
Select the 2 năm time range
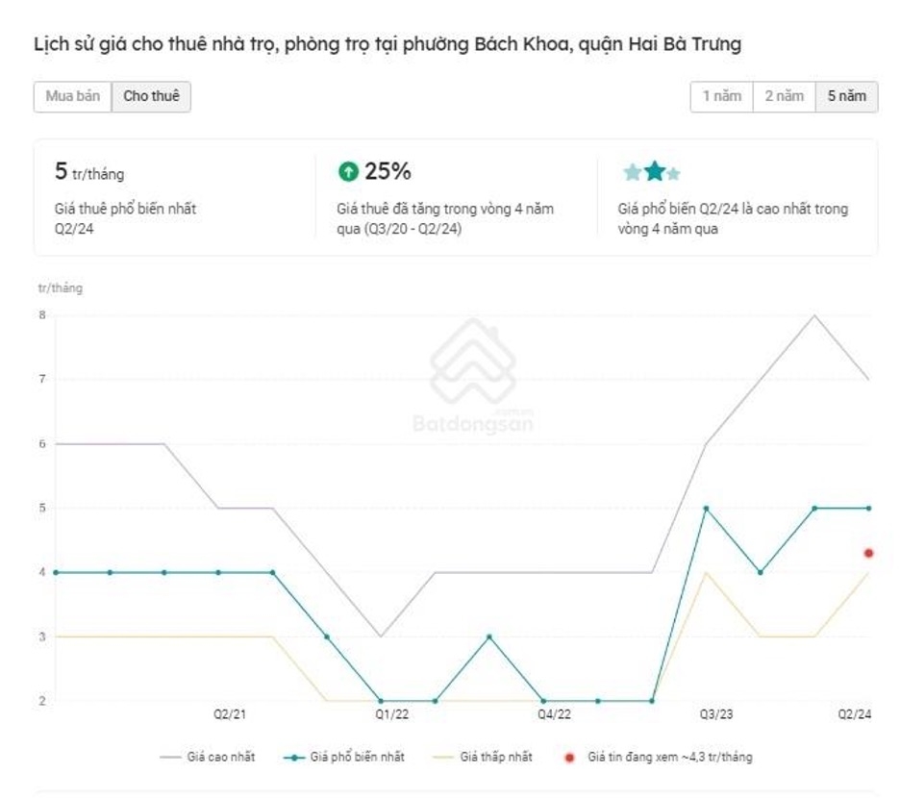coord(784,96)
